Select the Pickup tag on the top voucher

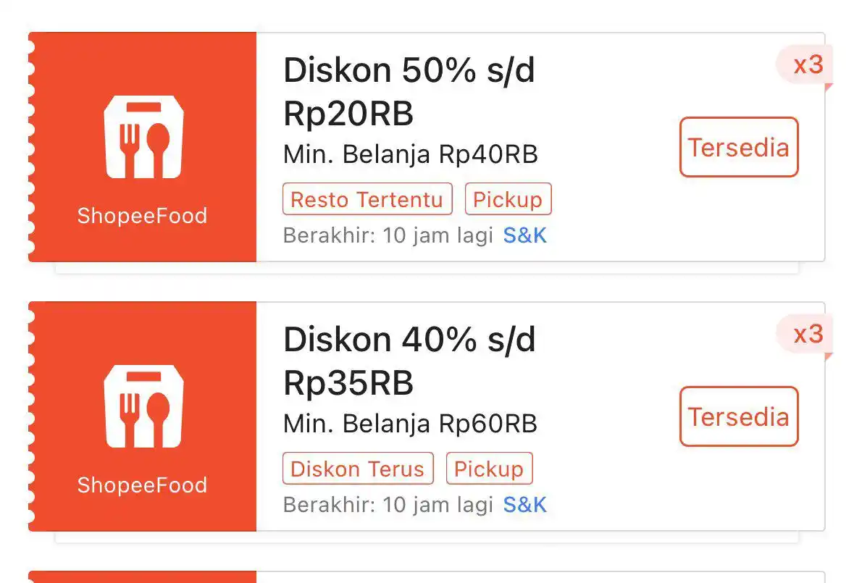coord(508,199)
